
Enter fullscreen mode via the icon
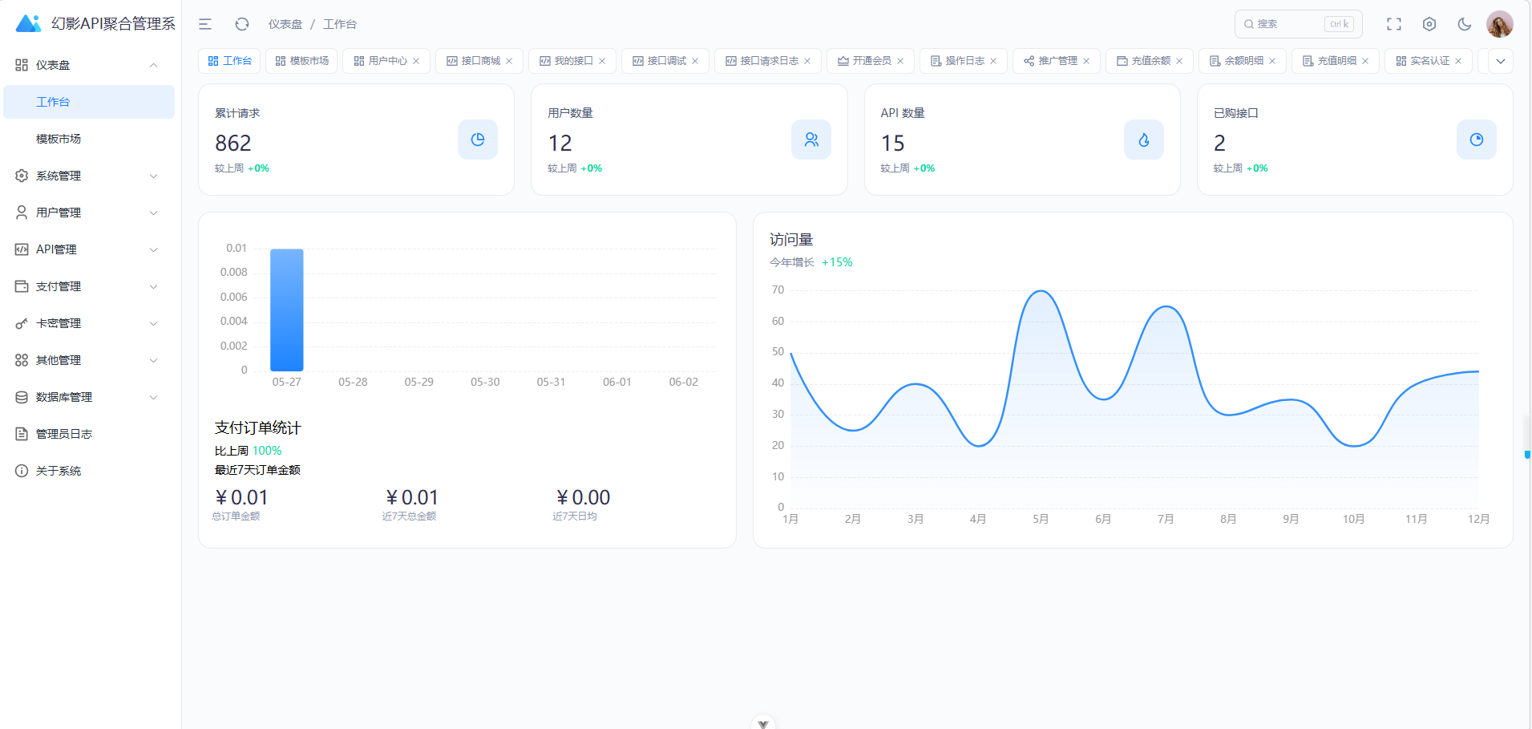1394,24
